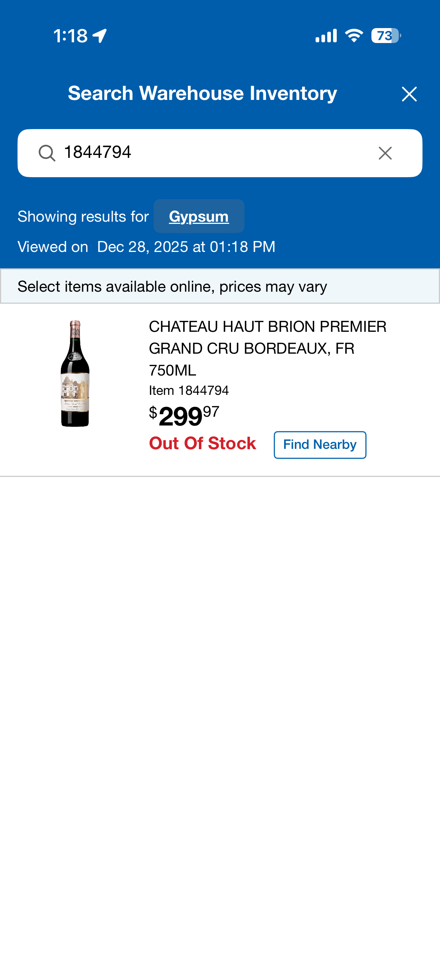Open the Chateau Haut Brion product title
The height and width of the screenshot is (956, 440).
pos(267,348)
